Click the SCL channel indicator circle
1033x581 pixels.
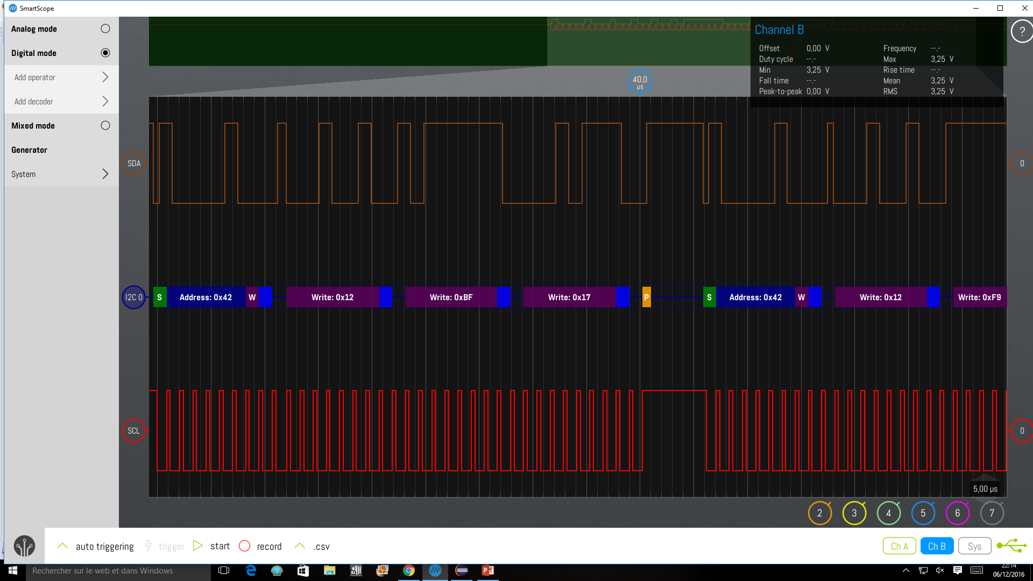tap(134, 430)
